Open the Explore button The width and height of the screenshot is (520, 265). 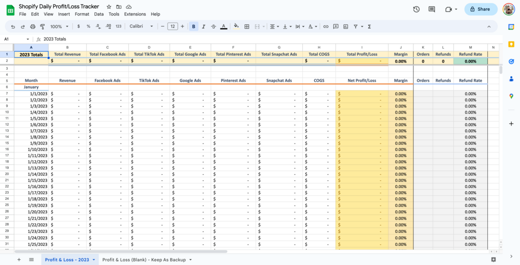click(x=494, y=259)
